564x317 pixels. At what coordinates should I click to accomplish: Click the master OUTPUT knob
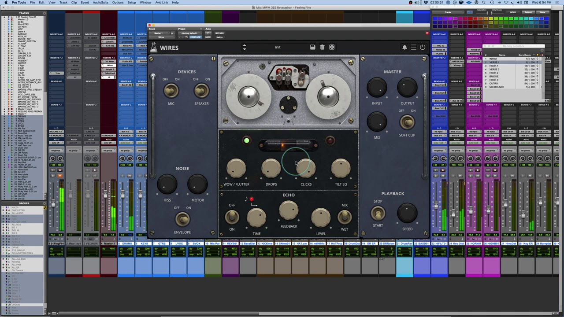coord(407,88)
